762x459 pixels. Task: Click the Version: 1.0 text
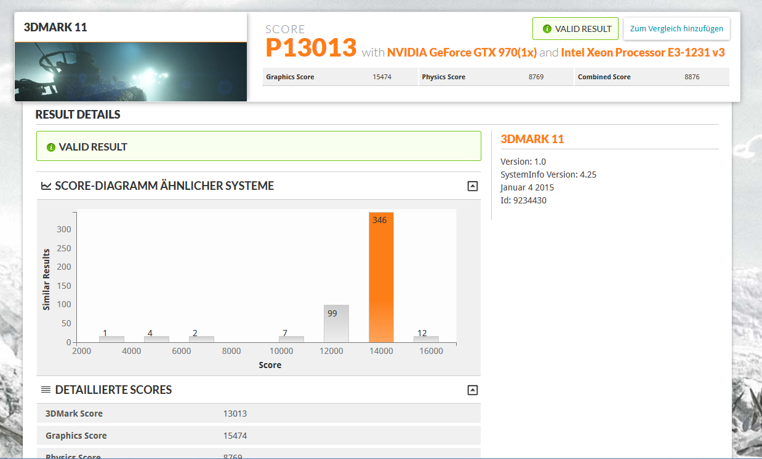pyautogui.click(x=523, y=162)
